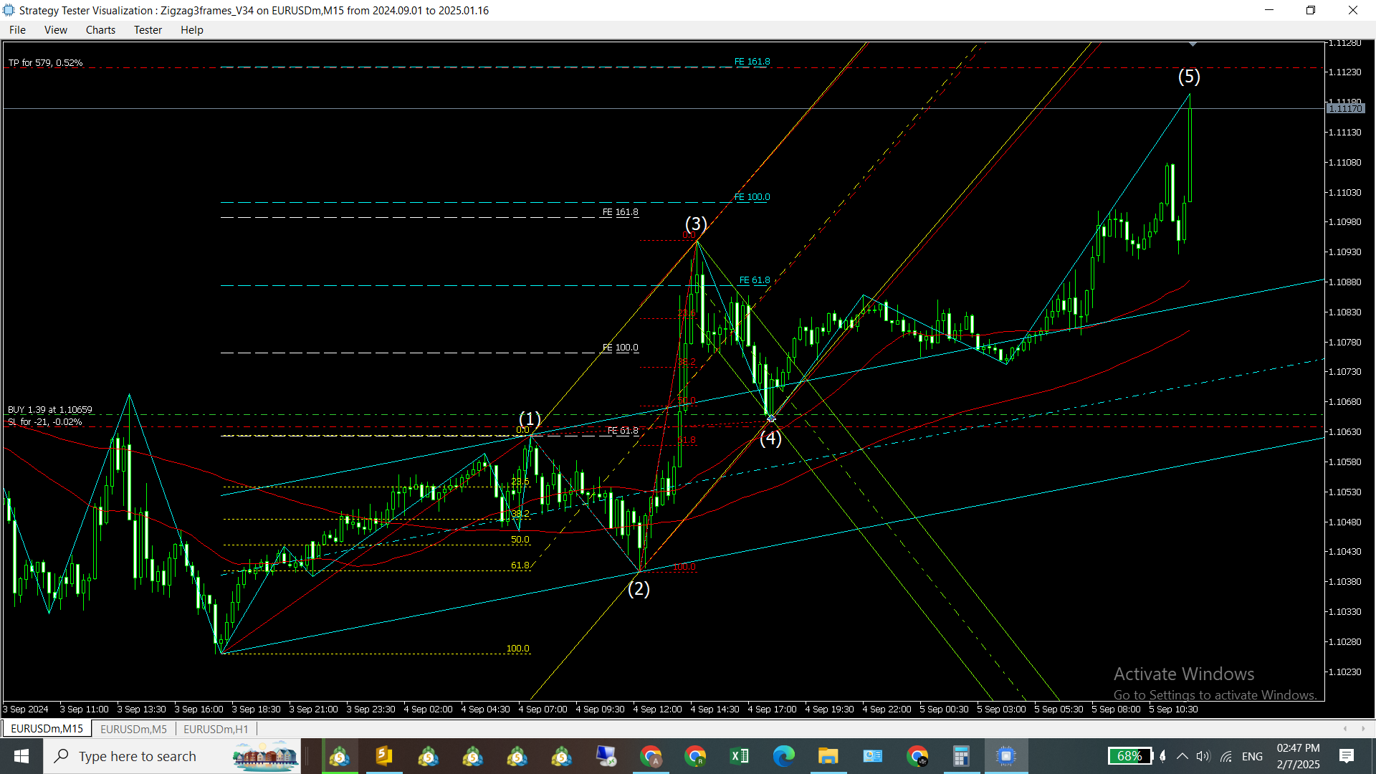Click the 'BUY 1.39 at 1.10659' order label

[49, 410]
